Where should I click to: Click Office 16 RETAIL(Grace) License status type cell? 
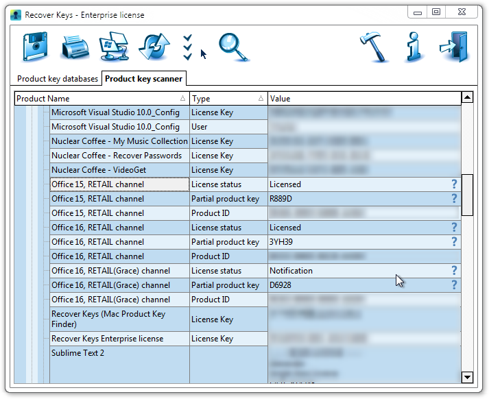(228, 271)
